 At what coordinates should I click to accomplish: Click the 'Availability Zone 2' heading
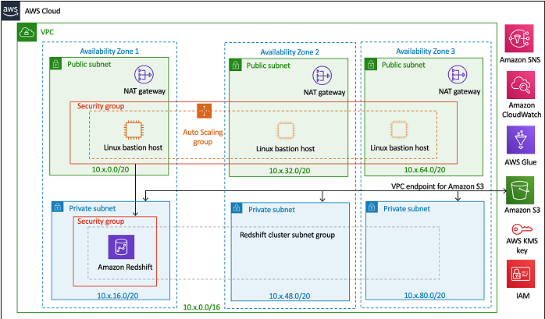pyautogui.click(x=290, y=52)
